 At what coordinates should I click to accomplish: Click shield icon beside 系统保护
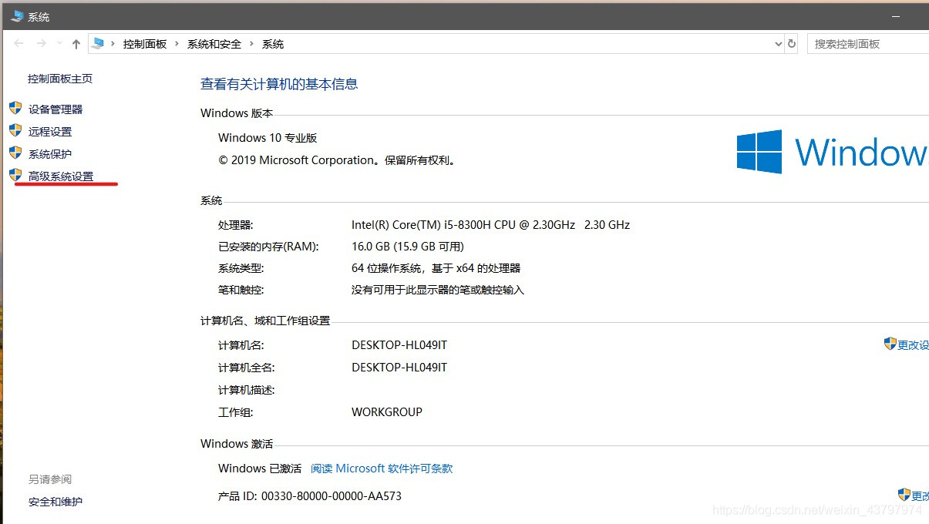pyautogui.click(x=15, y=153)
